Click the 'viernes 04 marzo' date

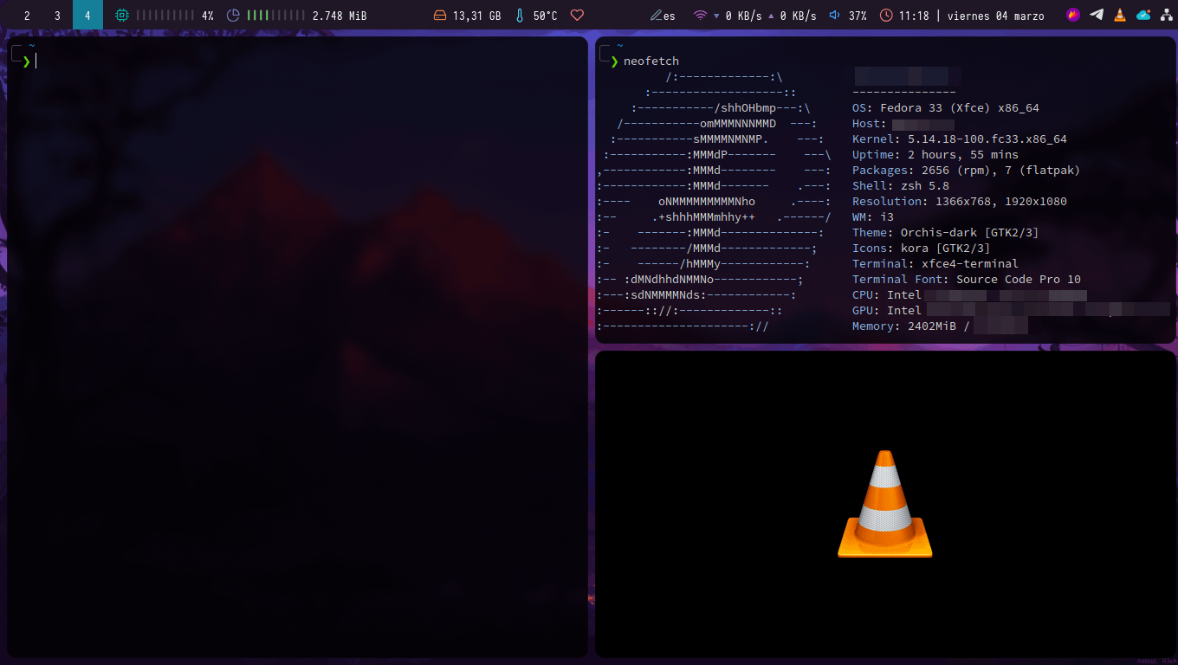coord(995,16)
